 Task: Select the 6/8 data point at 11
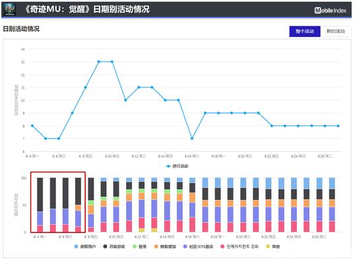point(85,87)
